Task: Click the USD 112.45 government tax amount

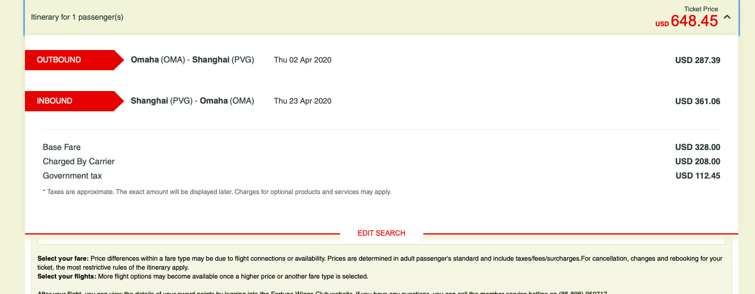Action: click(697, 176)
